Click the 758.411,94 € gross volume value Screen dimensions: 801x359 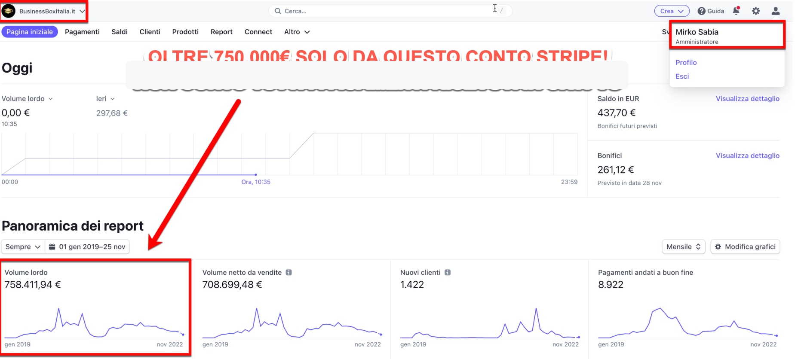33,284
